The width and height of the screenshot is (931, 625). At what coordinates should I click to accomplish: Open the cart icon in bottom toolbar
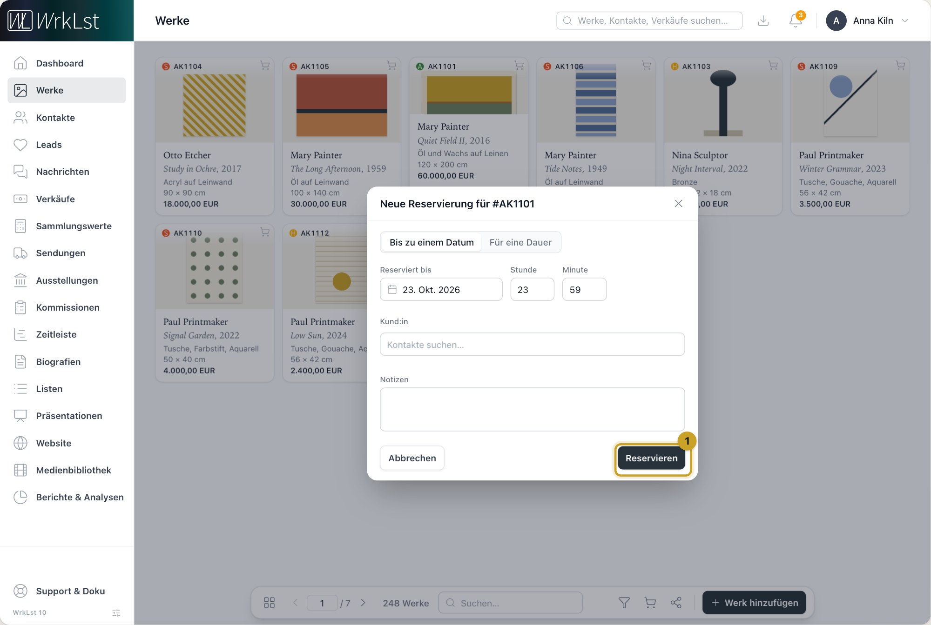point(650,603)
